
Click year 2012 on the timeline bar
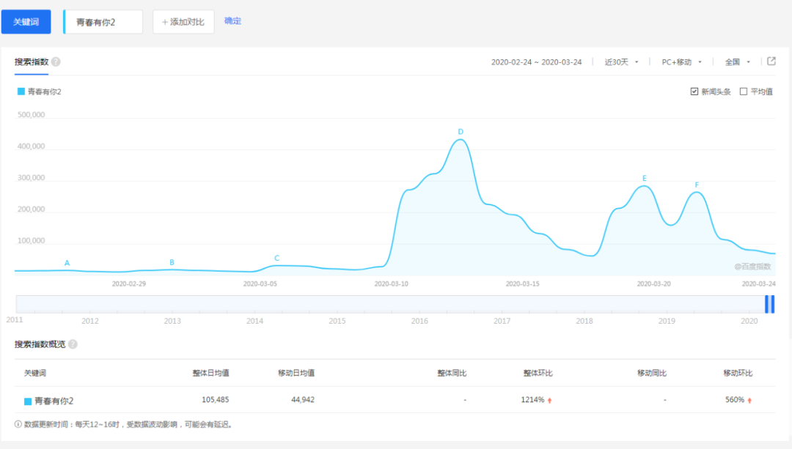coord(90,321)
